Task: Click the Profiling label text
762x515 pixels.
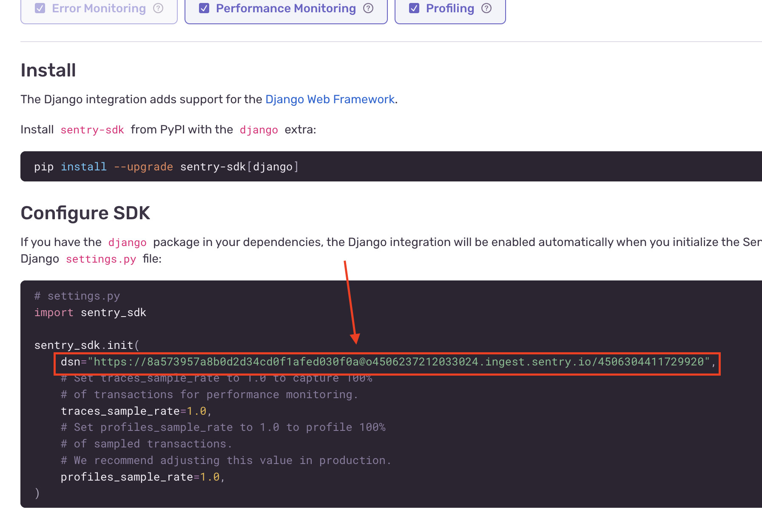Action: click(x=450, y=8)
